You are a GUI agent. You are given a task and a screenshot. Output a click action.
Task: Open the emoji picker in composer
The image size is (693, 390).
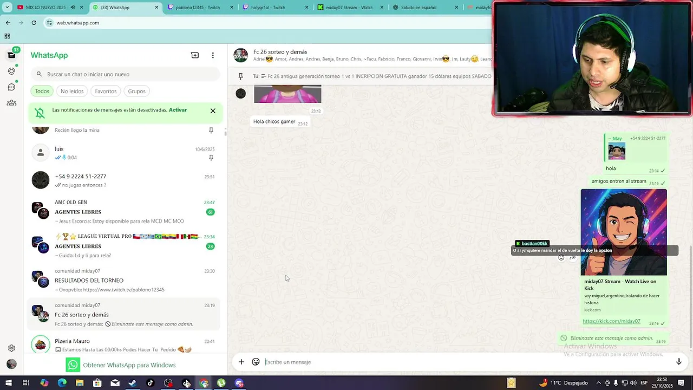(x=256, y=362)
